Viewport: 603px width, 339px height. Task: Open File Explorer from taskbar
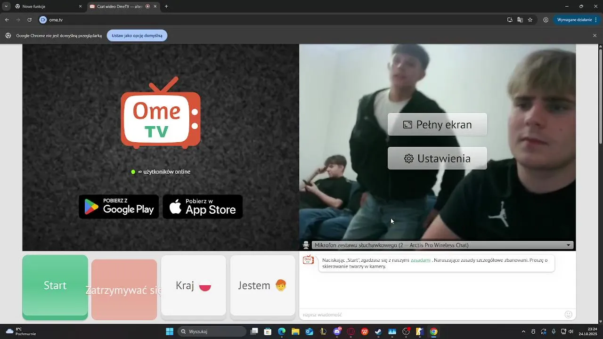click(x=295, y=331)
